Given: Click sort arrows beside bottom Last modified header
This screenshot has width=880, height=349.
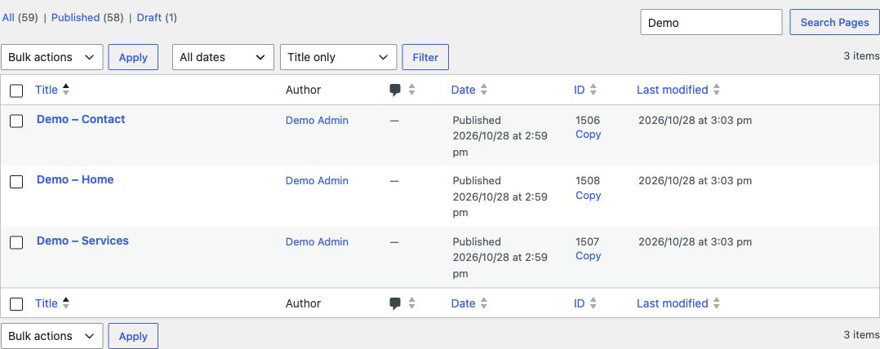Looking at the screenshot, I should (x=716, y=303).
